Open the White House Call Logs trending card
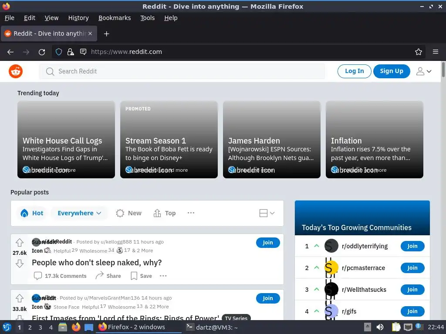The width and height of the screenshot is (446, 334). (66, 140)
